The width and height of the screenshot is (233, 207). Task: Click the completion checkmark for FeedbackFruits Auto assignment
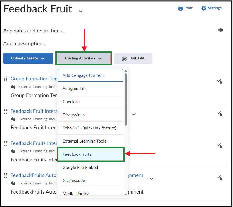(x=220, y=178)
